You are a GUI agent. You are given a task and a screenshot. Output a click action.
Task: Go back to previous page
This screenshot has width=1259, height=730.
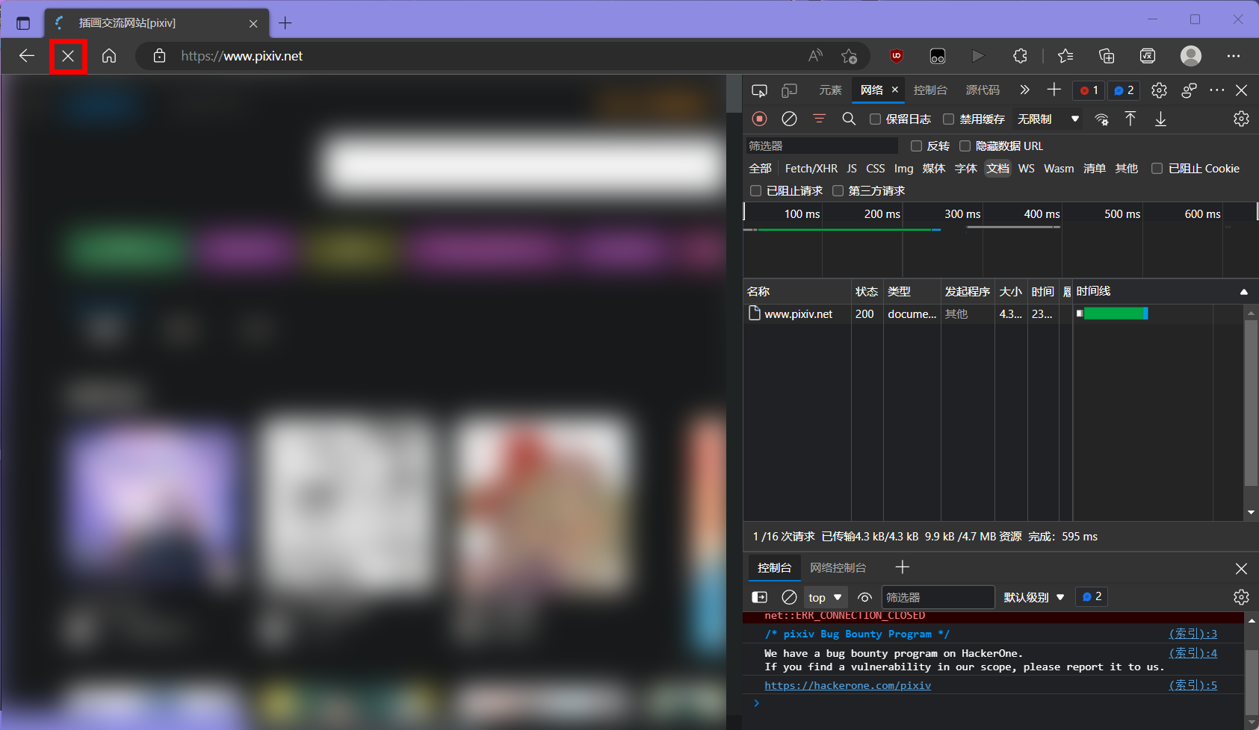tap(27, 56)
